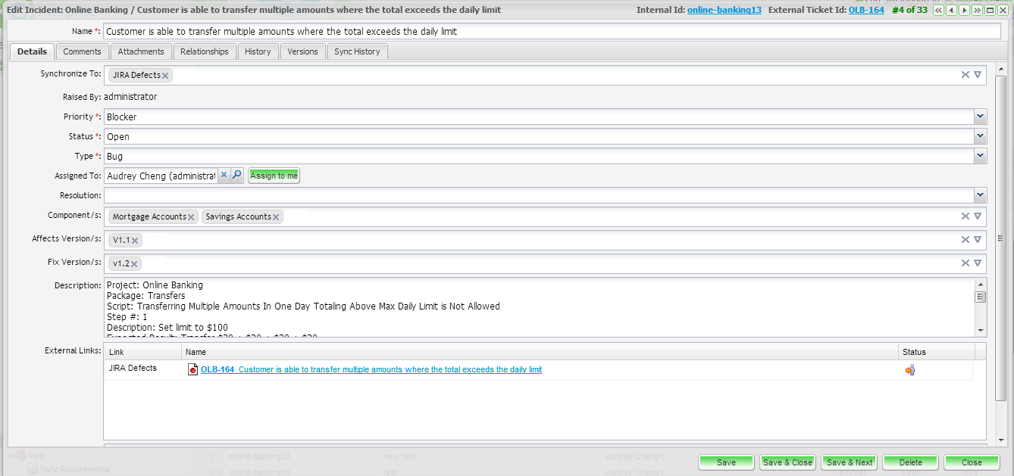Image resolution: width=1014 pixels, height=476 pixels.
Task: Click the Assign to me button
Action: pos(274,176)
